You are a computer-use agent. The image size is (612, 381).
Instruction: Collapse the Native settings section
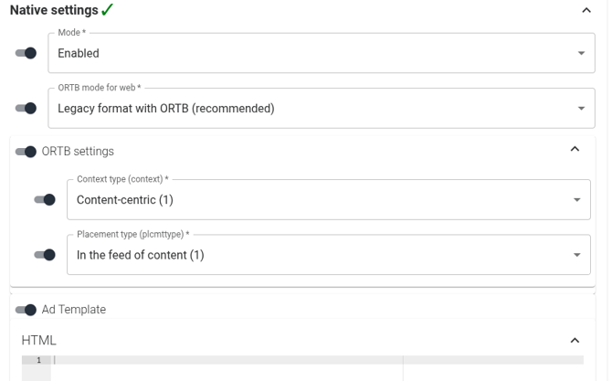[586, 10]
